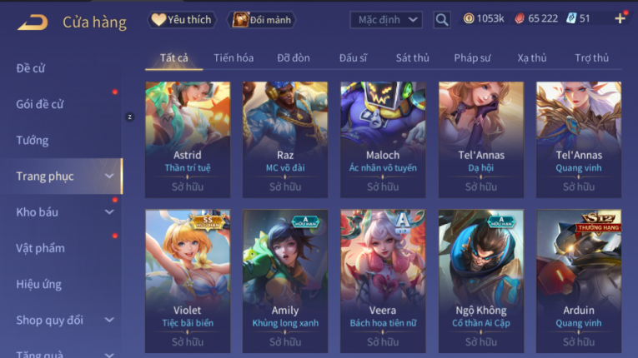Open Tướng in the sidebar
Viewport: 638px width, 358px height.
coord(33,141)
